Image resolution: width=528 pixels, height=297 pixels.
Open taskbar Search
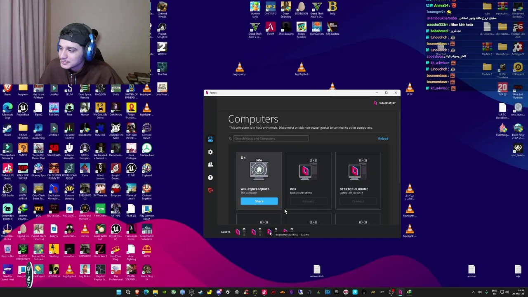128,292
